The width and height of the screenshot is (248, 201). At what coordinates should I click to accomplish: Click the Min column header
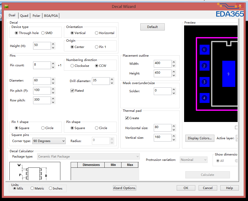click(x=113, y=165)
